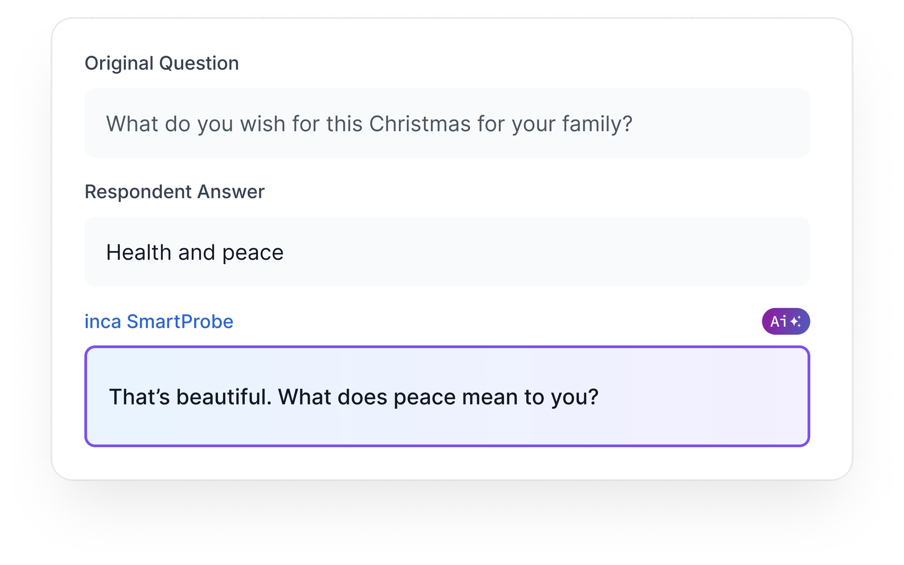
Task: Click the word "Question" in the first heading
Action: coord(199,63)
